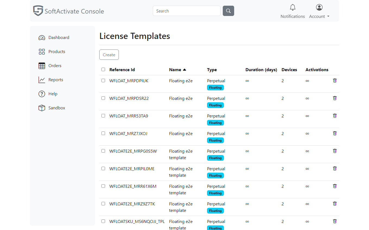Check the box for WFLOATE2E_MRZ9Z7TK
The width and height of the screenshot is (369, 230).
point(103,204)
